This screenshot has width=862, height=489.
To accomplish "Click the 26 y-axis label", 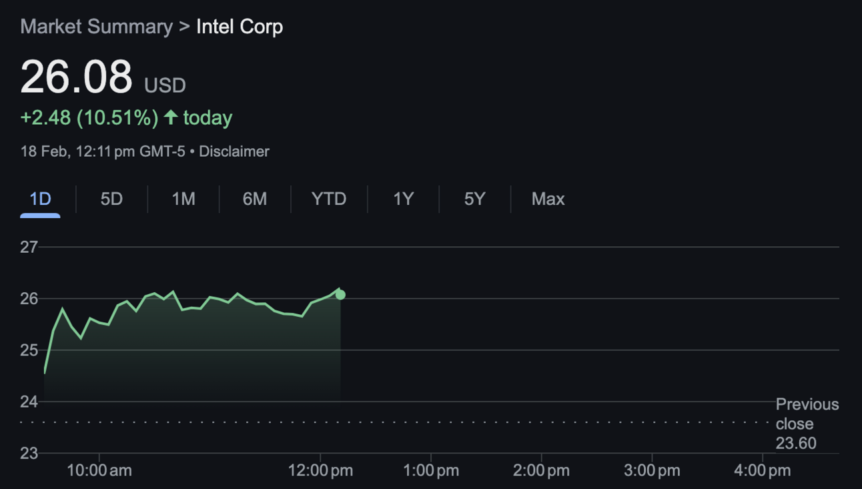I will point(29,298).
